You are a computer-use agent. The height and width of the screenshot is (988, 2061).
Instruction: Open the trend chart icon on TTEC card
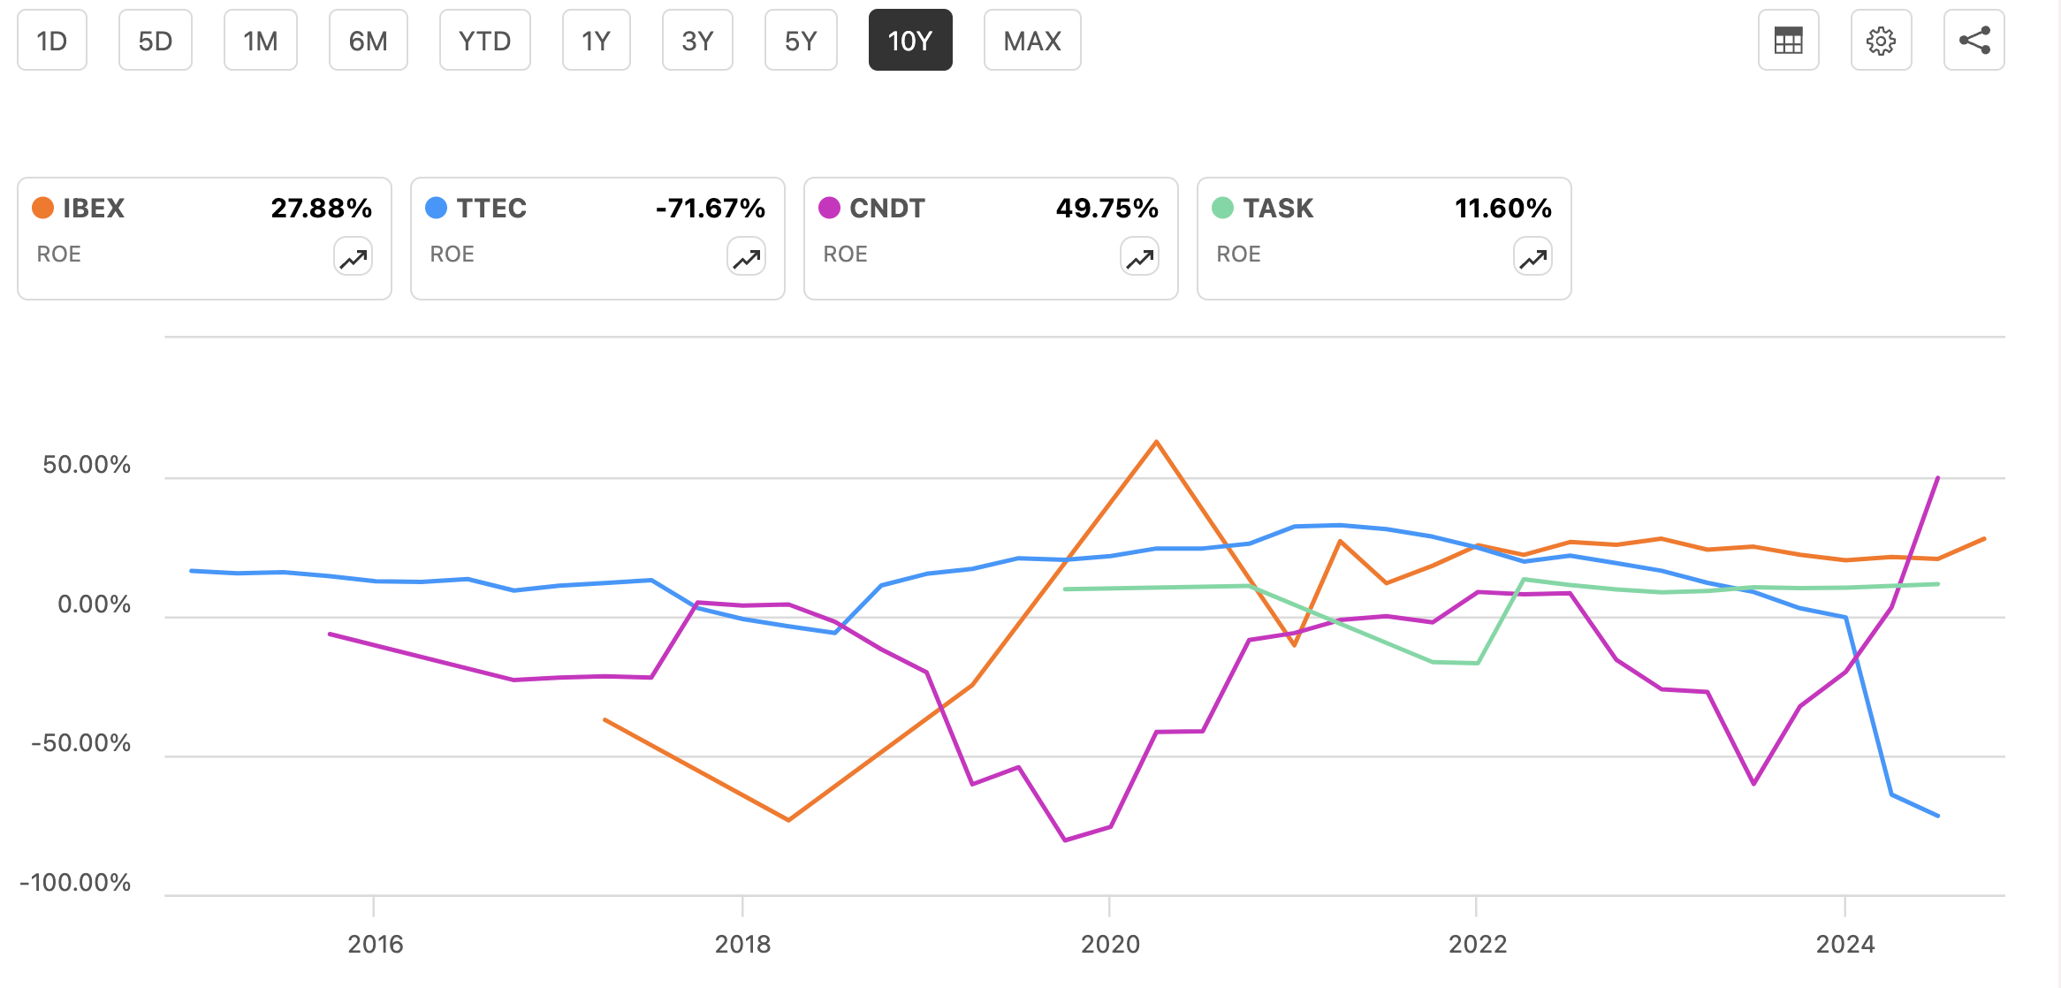tap(745, 258)
